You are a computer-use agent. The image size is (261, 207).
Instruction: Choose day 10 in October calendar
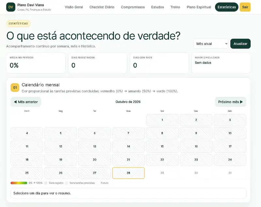pyautogui.click(x=230, y=133)
